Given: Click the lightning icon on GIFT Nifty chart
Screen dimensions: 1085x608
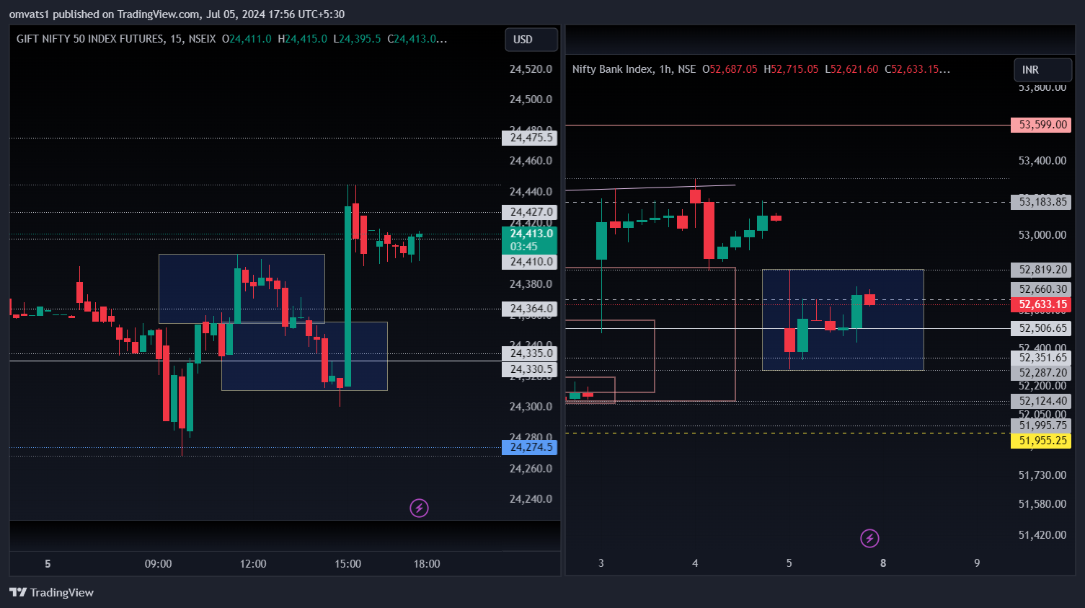Looking at the screenshot, I should [419, 508].
